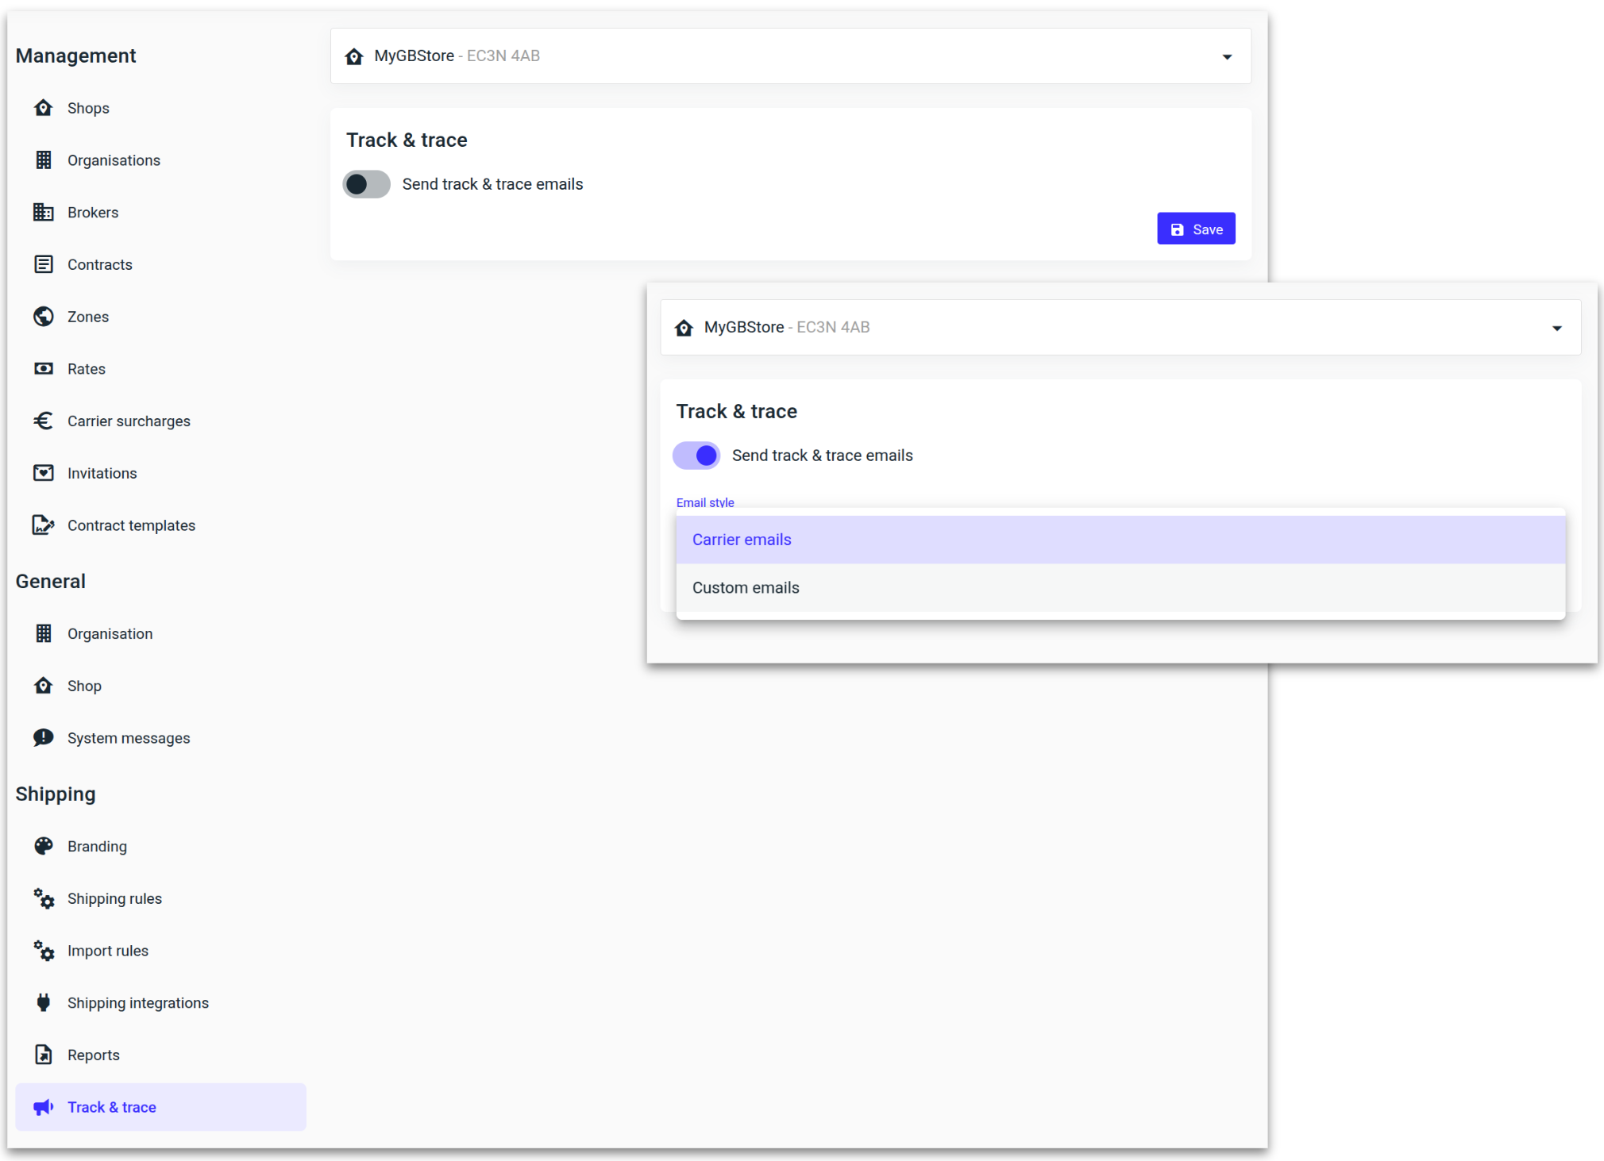This screenshot has width=1604, height=1161.
Task: Open the Contracts page from the sidebar
Action: click(99, 264)
